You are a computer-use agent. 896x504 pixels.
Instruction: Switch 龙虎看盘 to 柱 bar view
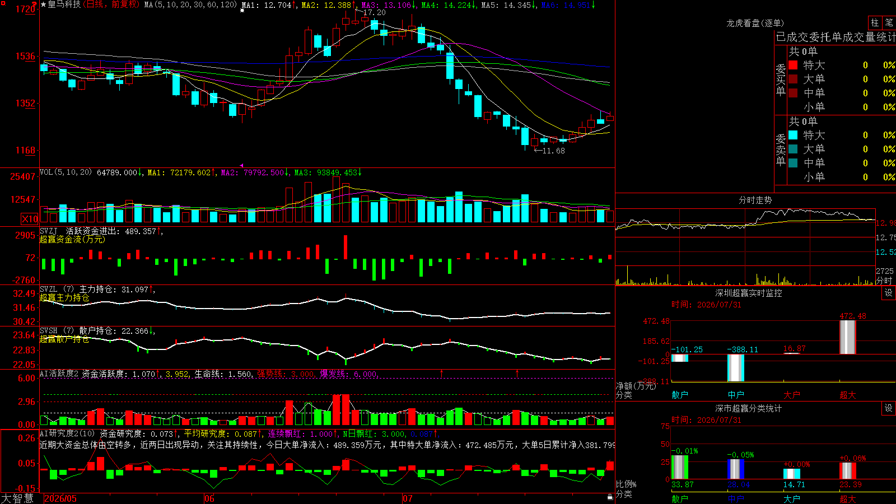coord(875,22)
